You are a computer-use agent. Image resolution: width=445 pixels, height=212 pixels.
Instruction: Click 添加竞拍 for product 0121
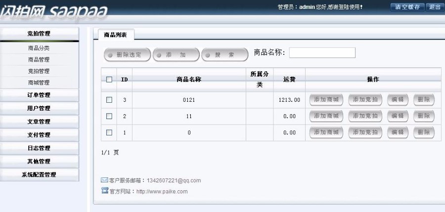365,100
